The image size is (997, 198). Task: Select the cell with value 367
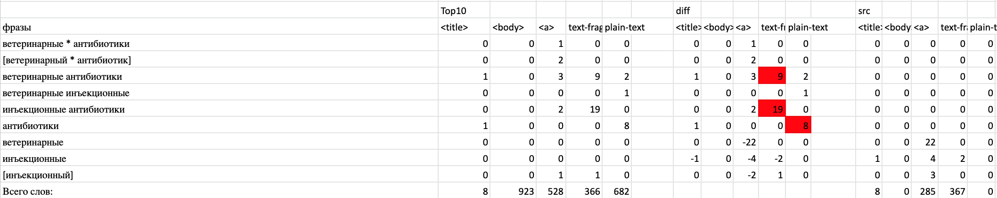click(x=953, y=191)
